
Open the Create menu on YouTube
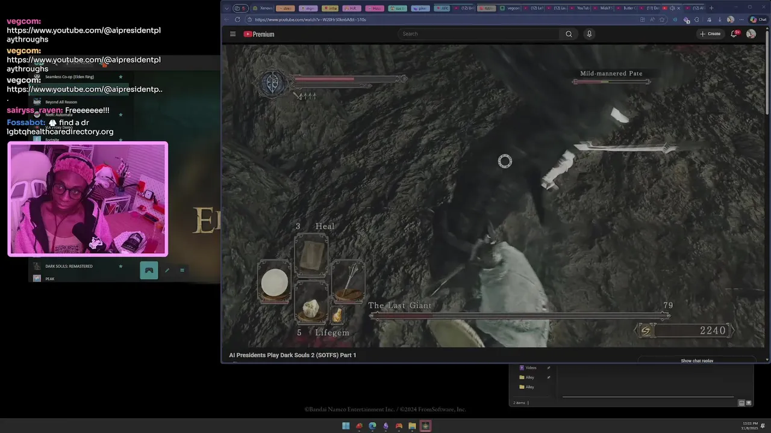[x=710, y=34]
